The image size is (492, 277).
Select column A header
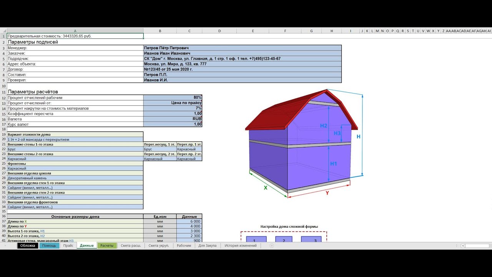[x=75, y=31]
